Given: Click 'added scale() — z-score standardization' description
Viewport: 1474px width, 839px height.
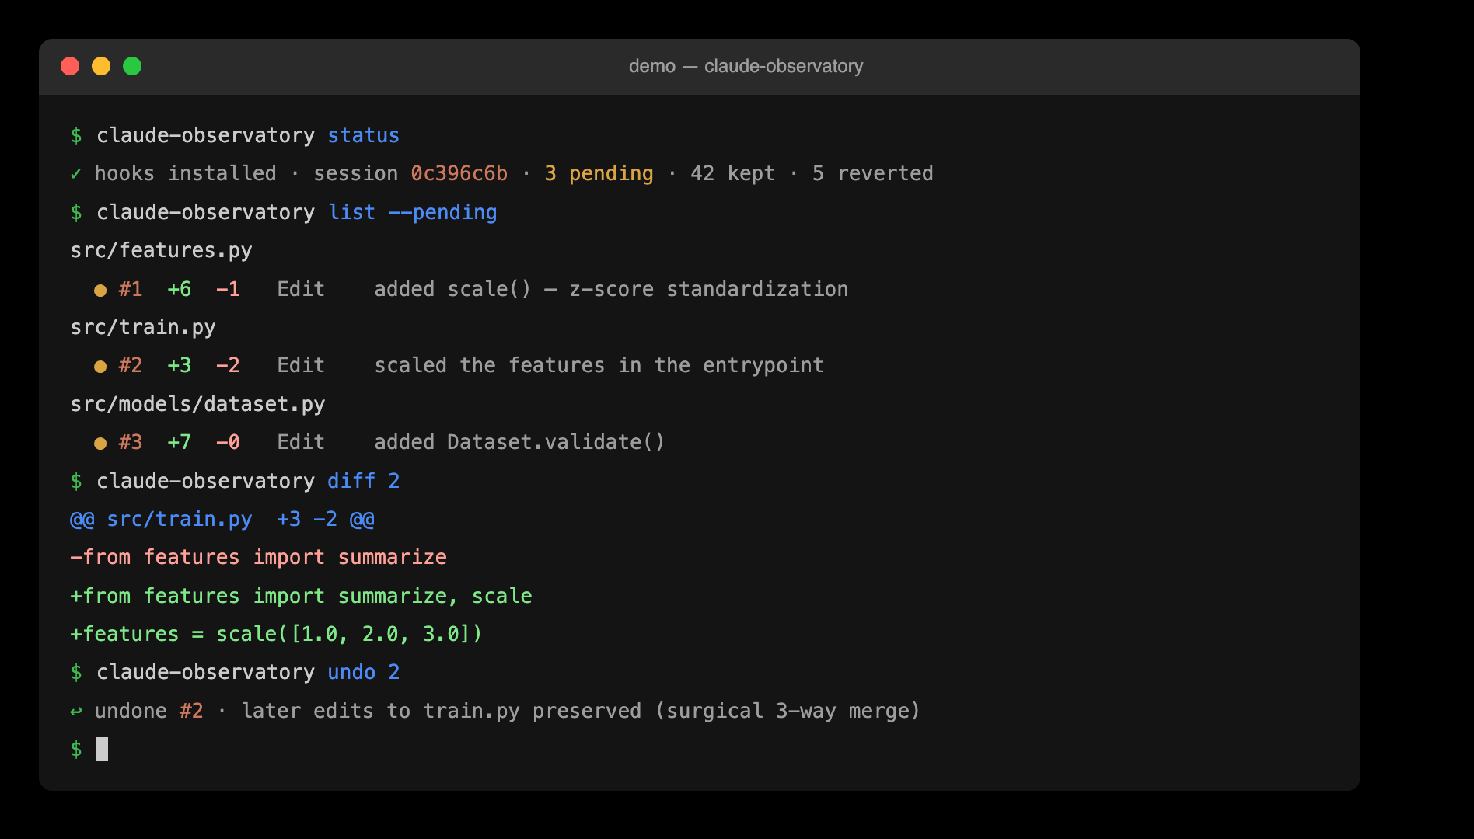Looking at the screenshot, I should pos(611,289).
